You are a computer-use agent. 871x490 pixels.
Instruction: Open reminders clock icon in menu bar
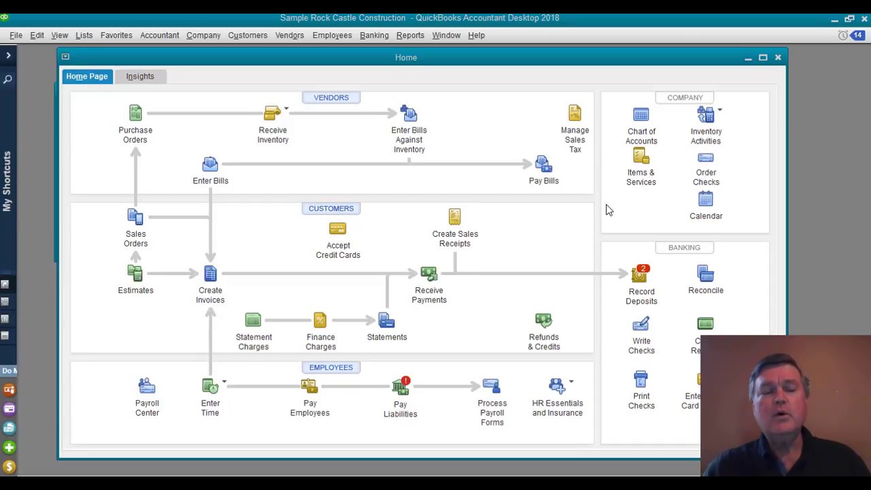coord(843,35)
